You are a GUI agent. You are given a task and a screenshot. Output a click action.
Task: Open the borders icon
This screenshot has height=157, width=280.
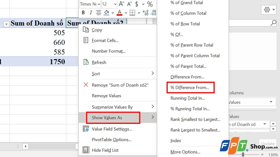[x=132, y=13]
